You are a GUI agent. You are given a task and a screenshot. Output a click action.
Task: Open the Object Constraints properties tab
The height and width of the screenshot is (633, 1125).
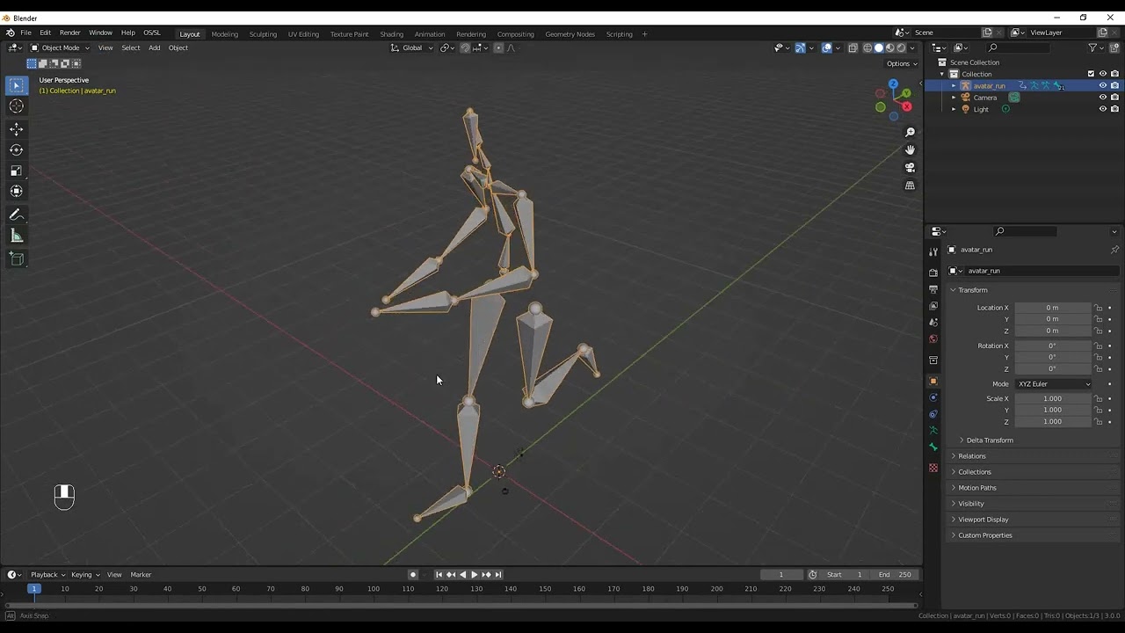933,414
